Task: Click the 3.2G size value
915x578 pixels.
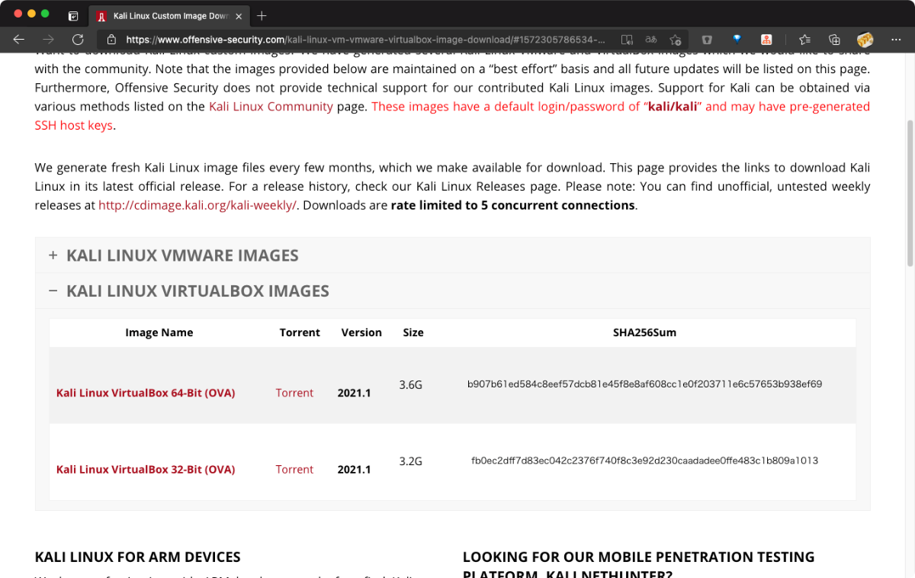Action: [410, 461]
